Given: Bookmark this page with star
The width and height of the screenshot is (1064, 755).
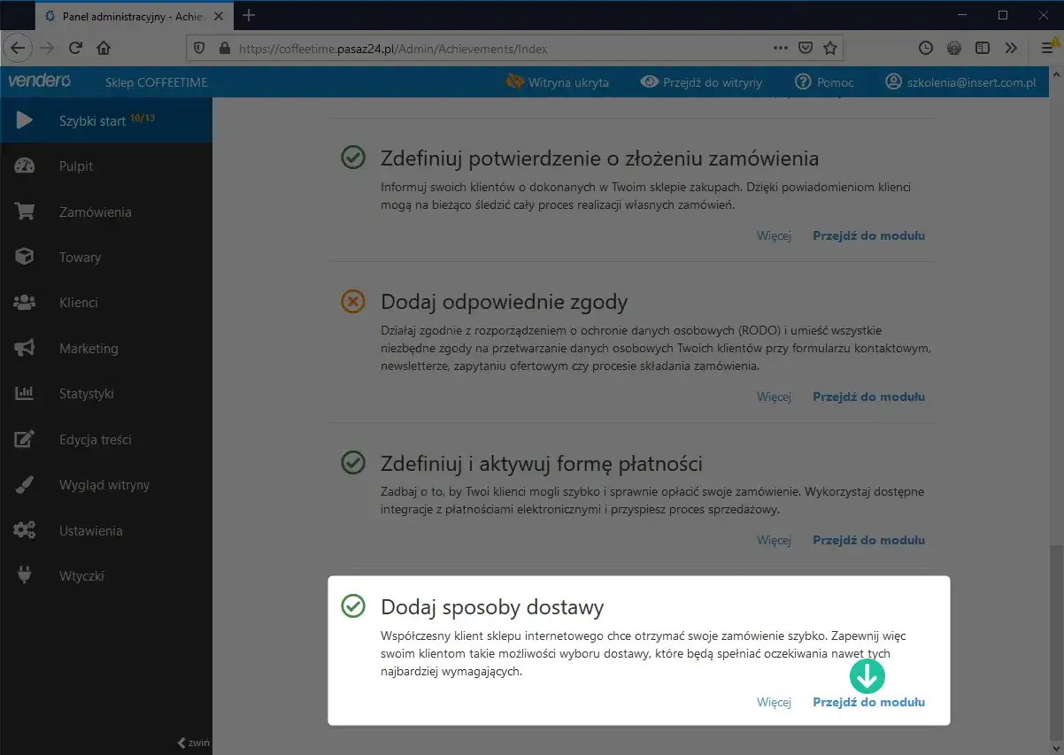Looking at the screenshot, I should [830, 48].
